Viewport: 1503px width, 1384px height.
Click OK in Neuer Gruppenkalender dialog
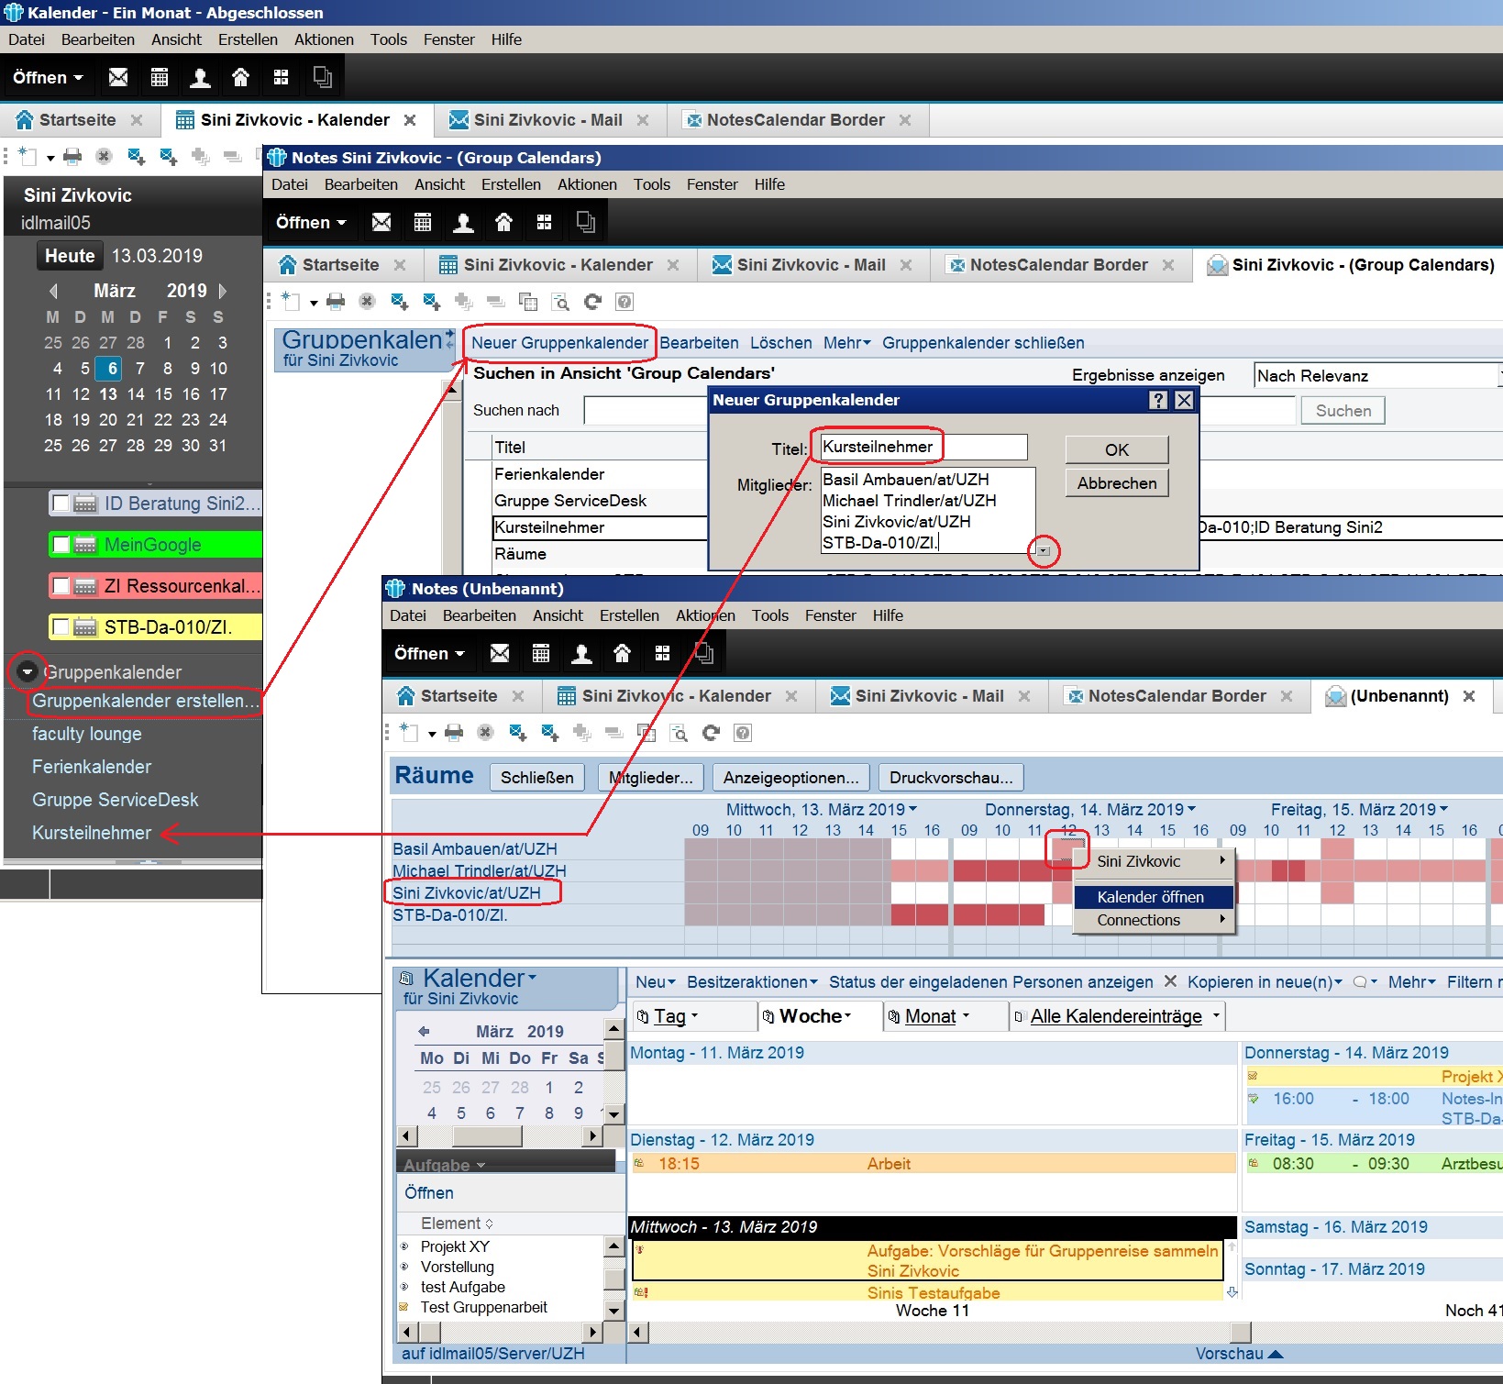pyautogui.click(x=1116, y=449)
